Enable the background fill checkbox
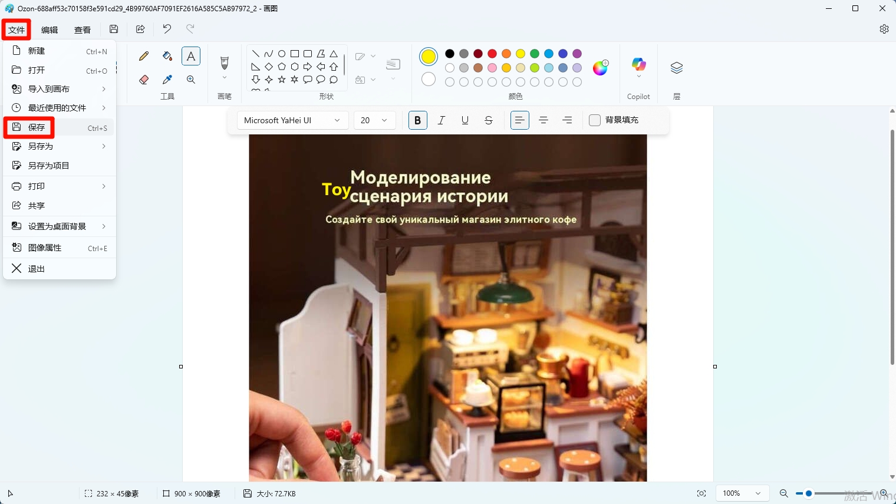896x504 pixels. tap(595, 120)
